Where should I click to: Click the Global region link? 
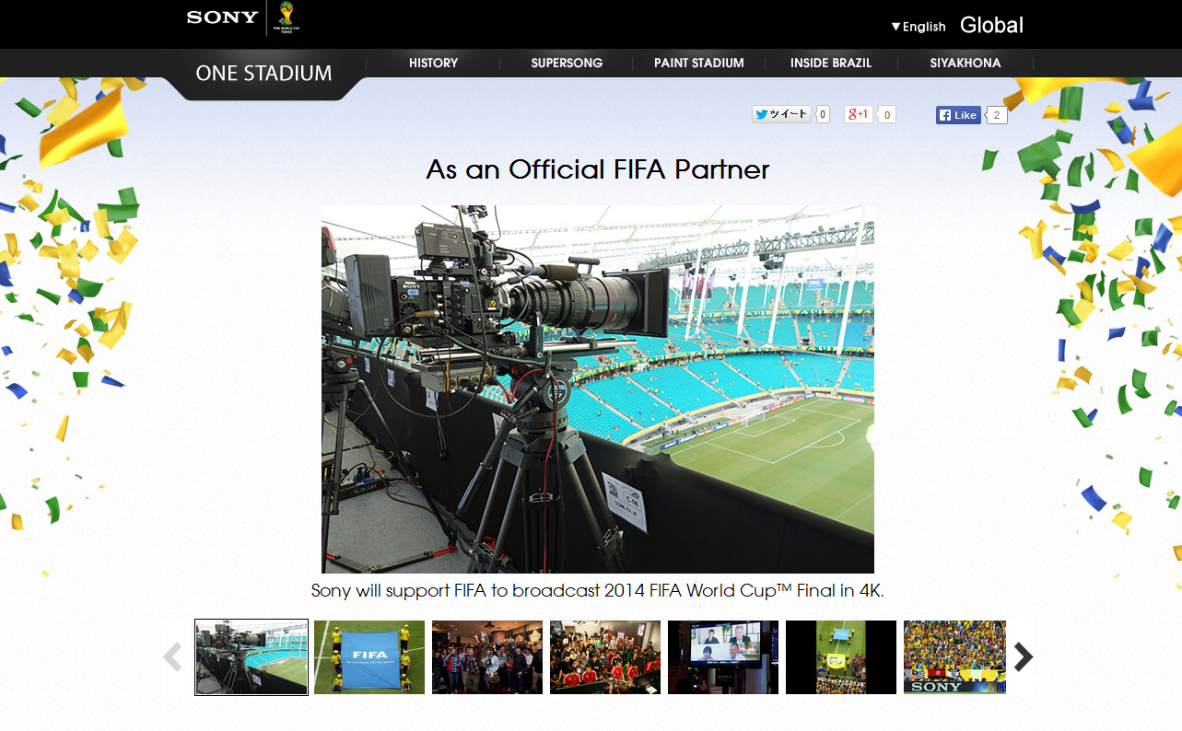click(991, 26)
